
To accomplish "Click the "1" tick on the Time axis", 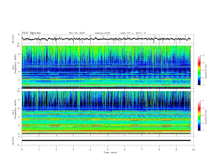I will point(39,150).
